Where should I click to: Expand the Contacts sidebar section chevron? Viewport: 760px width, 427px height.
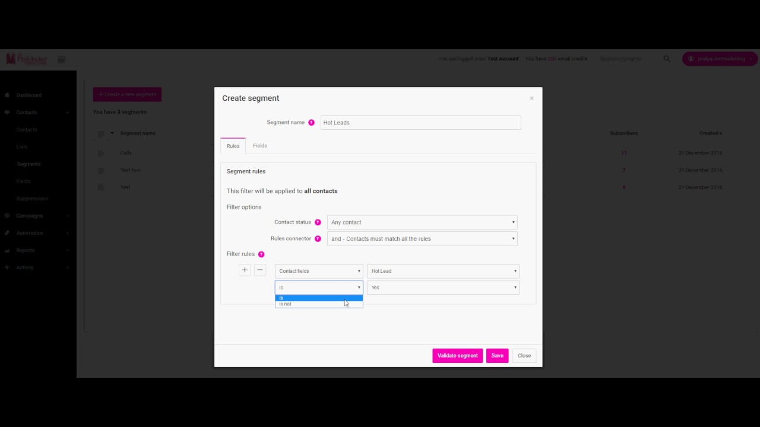tap(67, 113)
